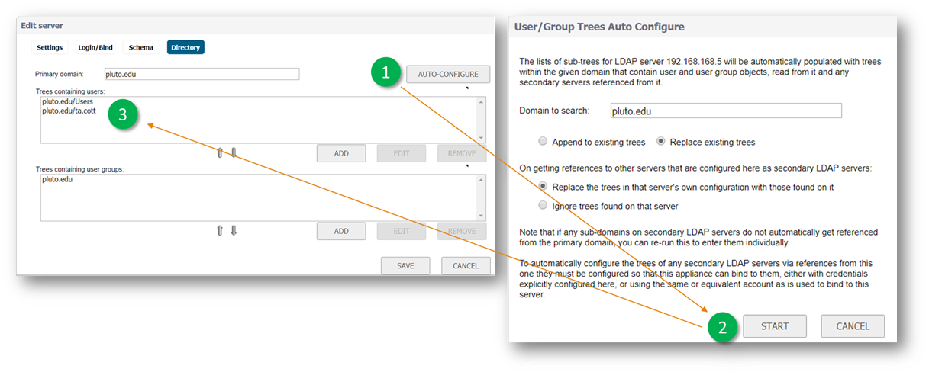Select 'Replace the trees in that server's own configuration'

(x=543, y=187)
